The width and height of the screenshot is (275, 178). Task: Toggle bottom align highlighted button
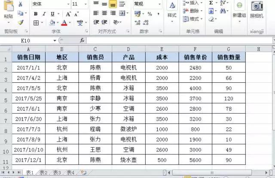pyautogui.click(x=113, y=4)
